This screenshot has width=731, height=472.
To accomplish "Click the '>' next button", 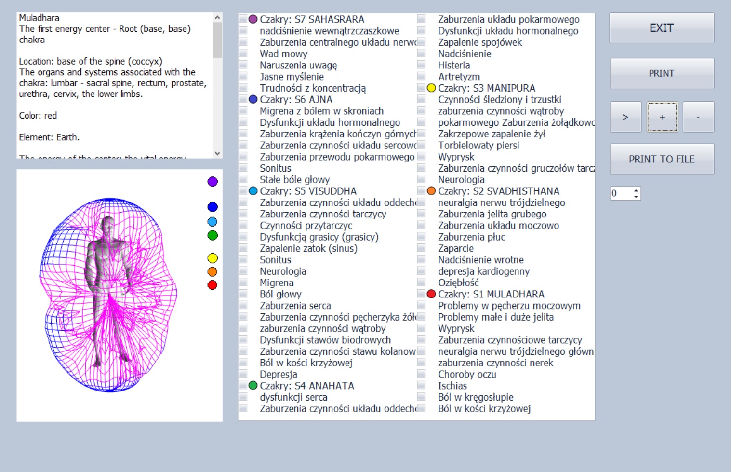I will click(x=625, y=117).
